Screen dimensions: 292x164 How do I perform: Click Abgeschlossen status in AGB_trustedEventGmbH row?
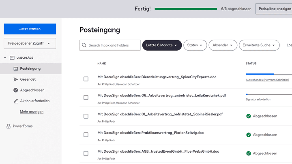(265, 153)
